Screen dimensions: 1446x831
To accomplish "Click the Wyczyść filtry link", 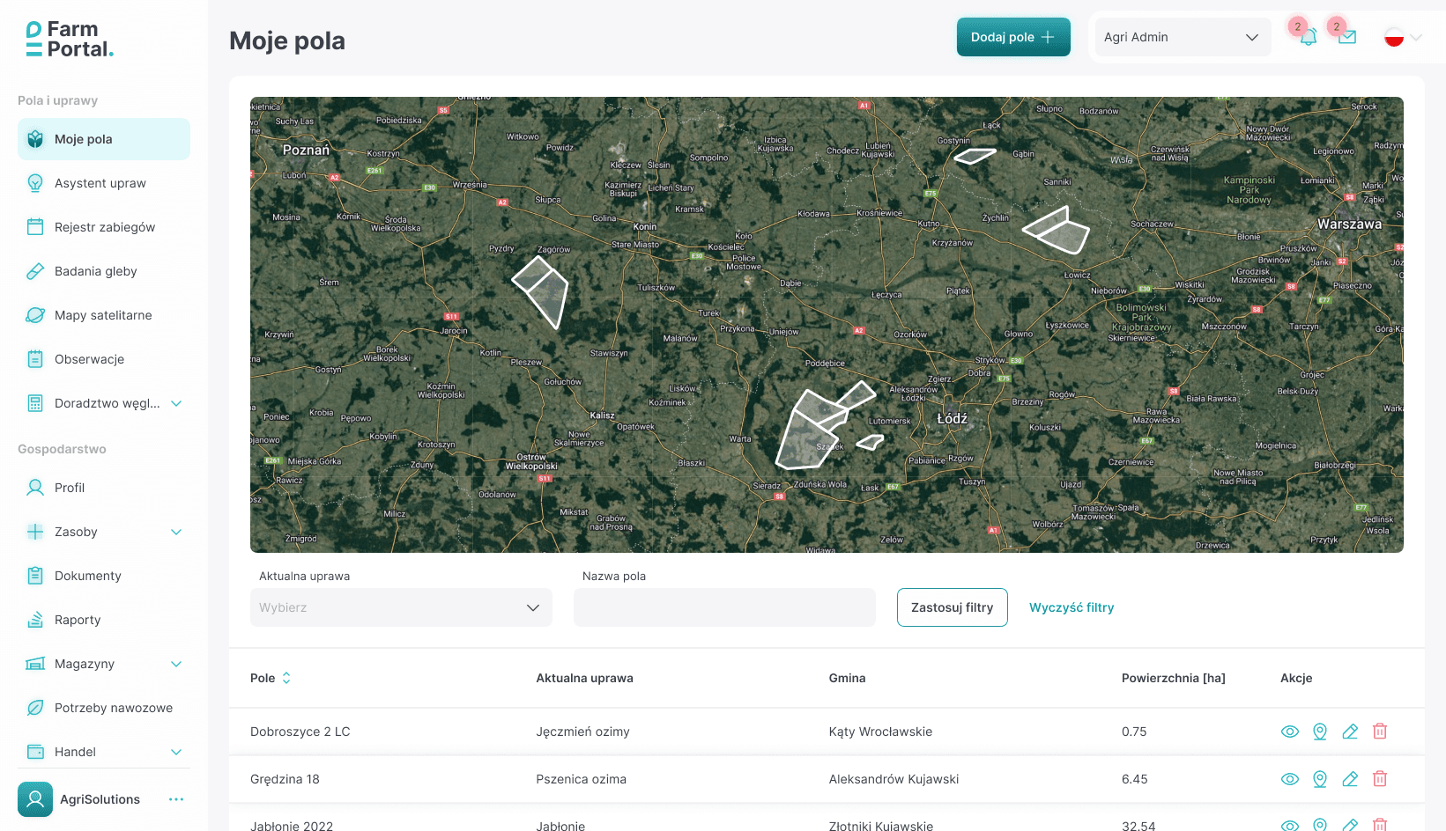I will point(1072,607).
